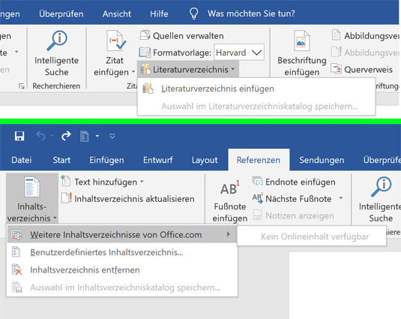Screen dimensions: 401x319
Task: Click the Zitat einfügen icon
Action: (x=116, y=41)
